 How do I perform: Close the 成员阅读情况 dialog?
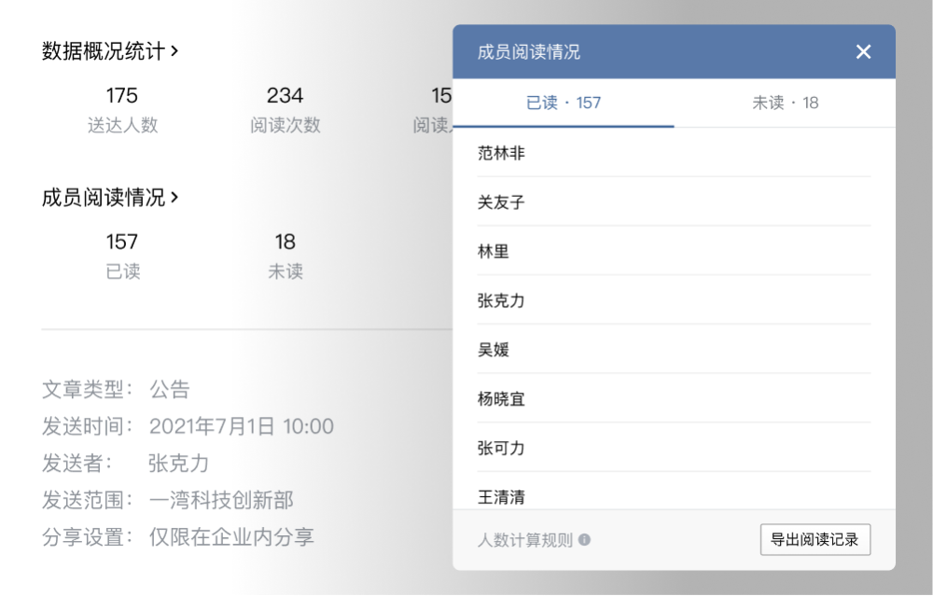point(863,52)
